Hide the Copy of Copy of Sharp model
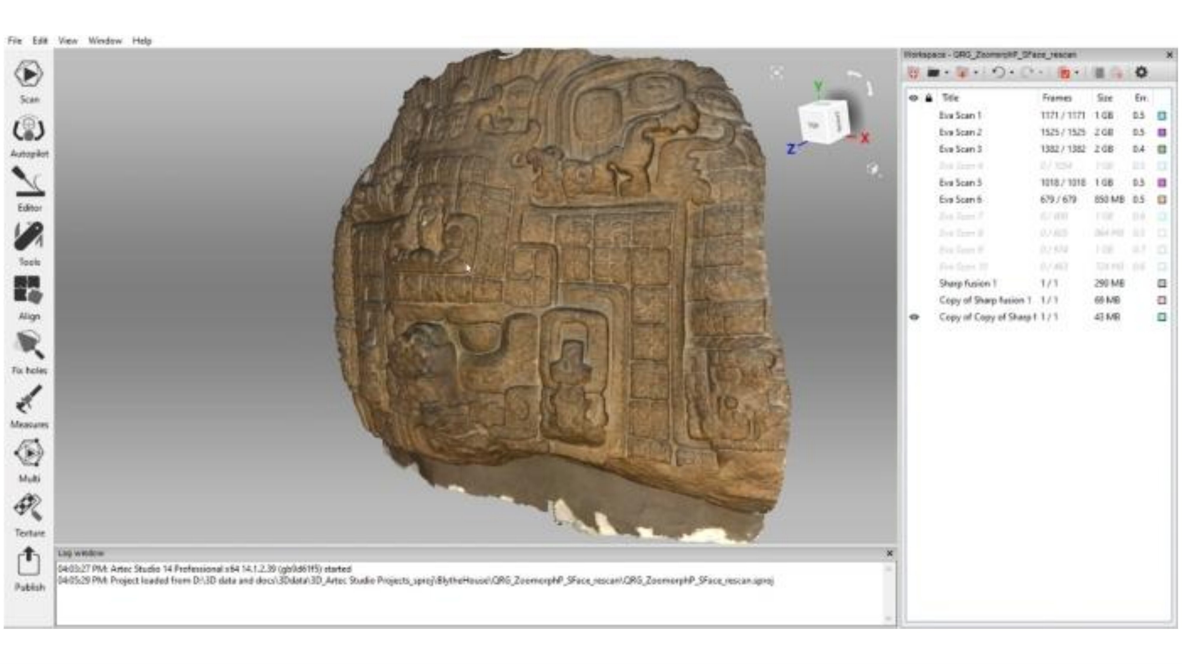Screen dimensions: 1182x664 click(914, 317)
